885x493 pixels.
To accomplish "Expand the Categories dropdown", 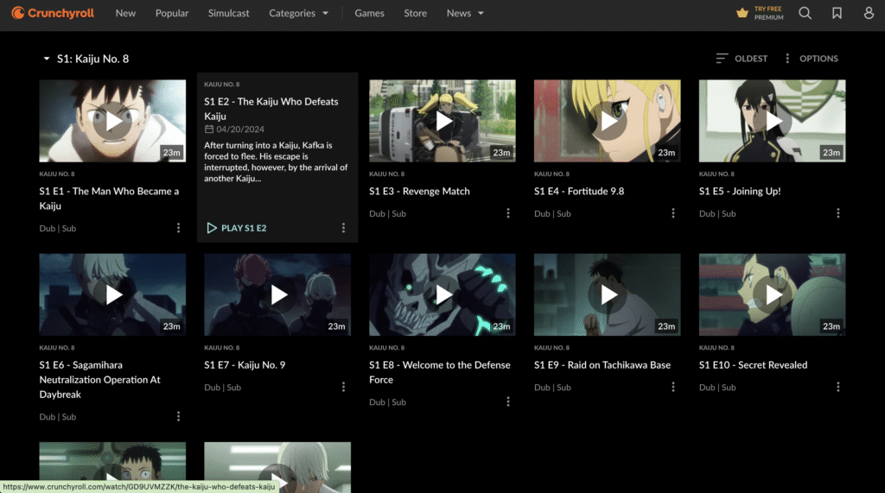I will 298,13.
